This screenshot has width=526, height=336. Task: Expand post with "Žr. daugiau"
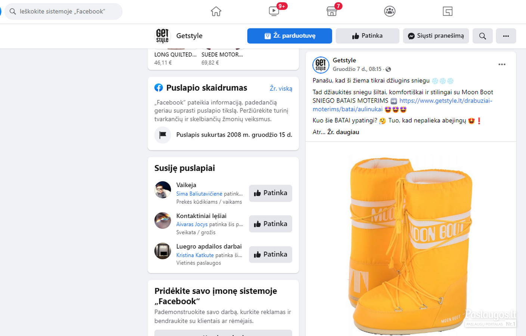[x=343, y=132]
